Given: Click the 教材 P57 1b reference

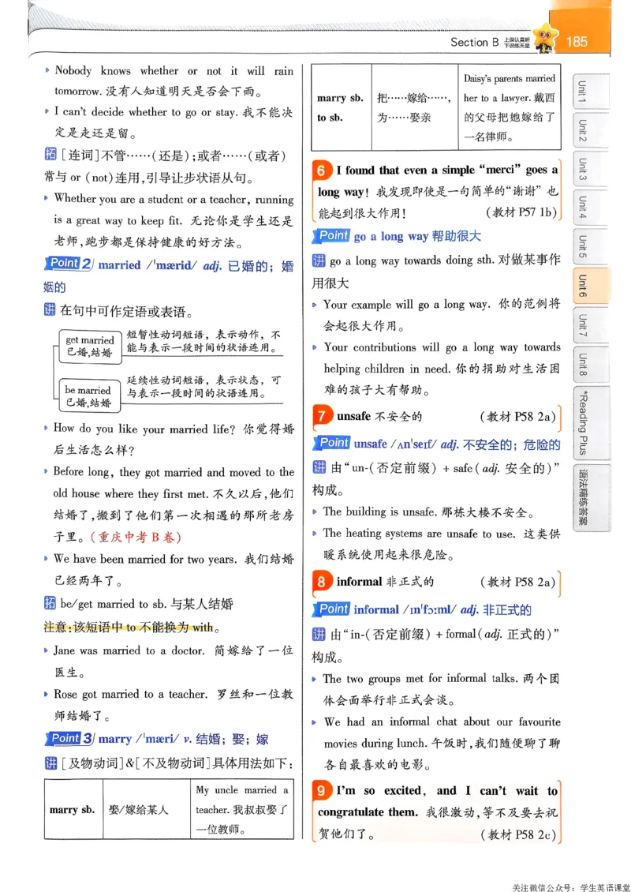Looking at the screenshot, I should (524, 211).
